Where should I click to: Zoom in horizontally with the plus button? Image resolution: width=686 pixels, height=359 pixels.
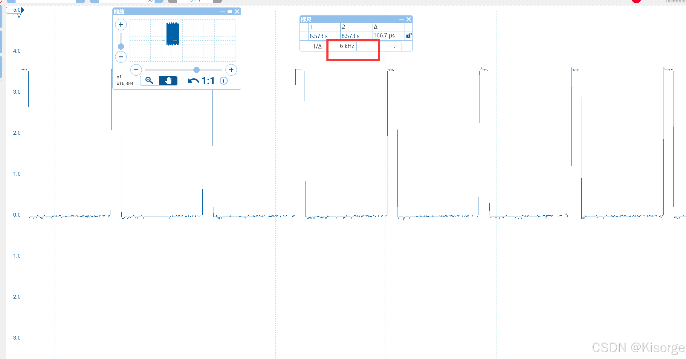pyautogui.click(x=231, y=70)
